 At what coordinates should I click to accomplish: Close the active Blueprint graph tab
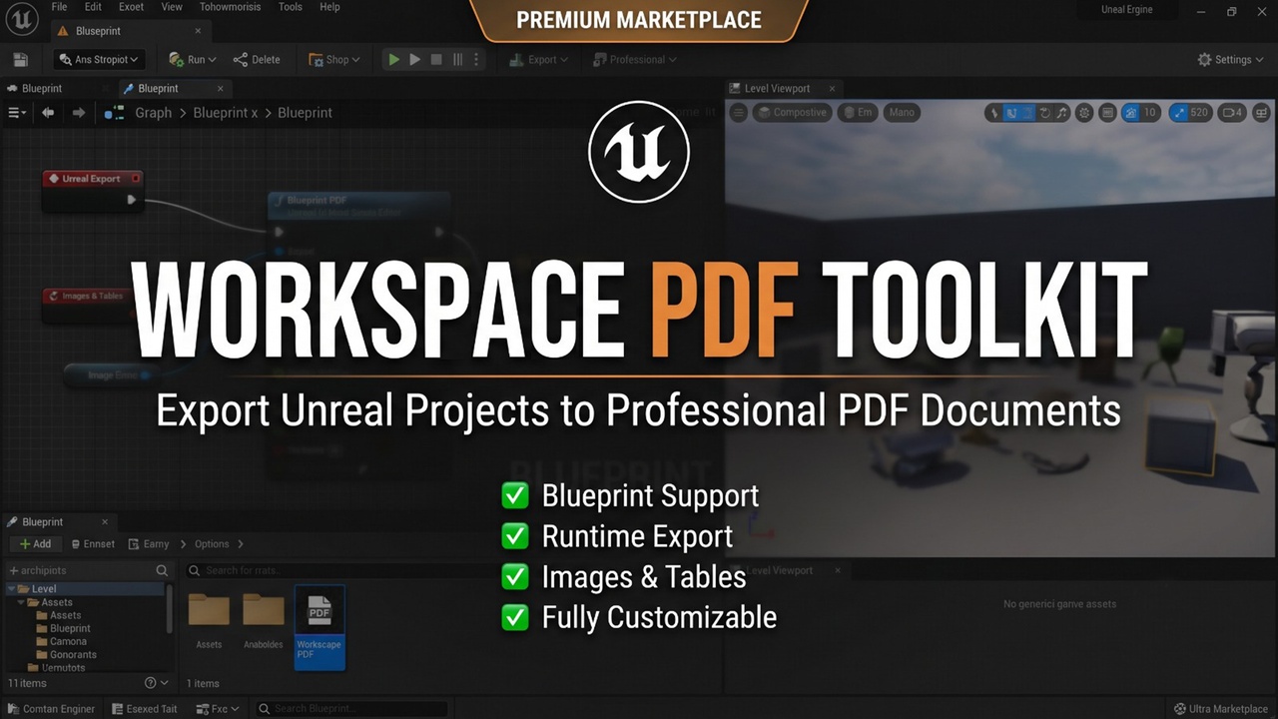[x=221, y=89]
